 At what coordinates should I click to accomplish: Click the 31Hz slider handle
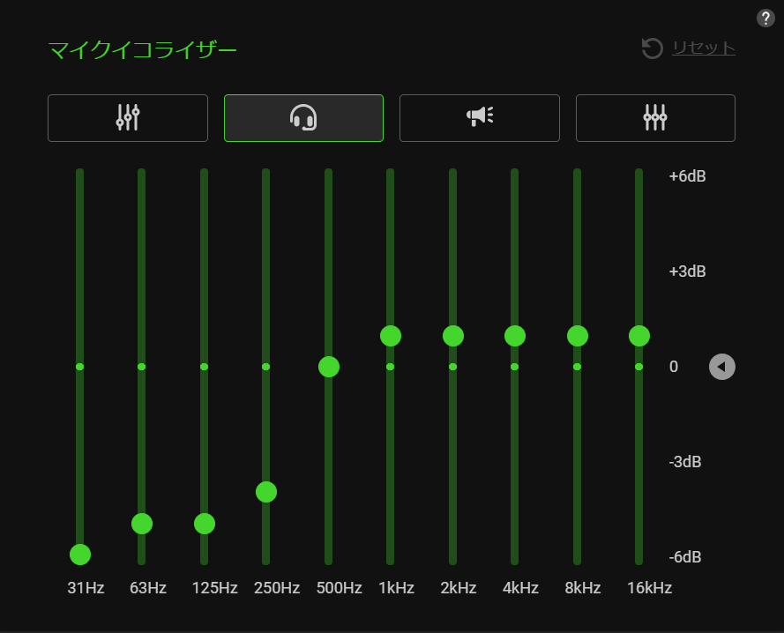tap(80, 555)
